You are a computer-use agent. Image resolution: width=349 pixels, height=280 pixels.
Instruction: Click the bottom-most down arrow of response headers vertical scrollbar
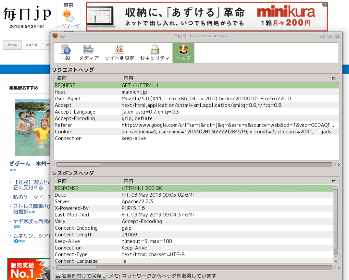pyautogui.click(x=336, y=261)
